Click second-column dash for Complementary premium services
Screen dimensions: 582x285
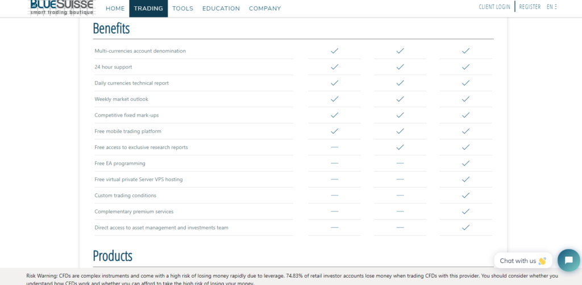(400, 211)
